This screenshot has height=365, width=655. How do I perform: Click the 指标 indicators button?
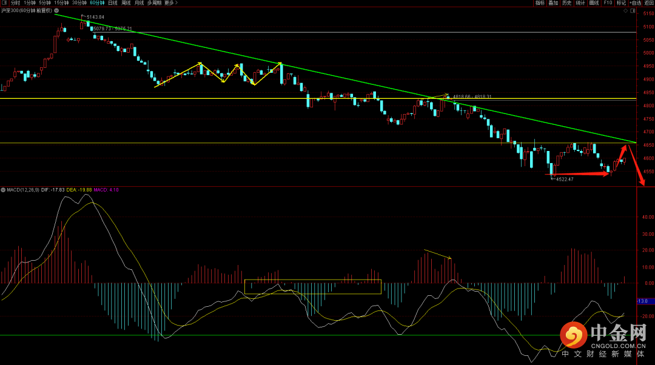pyautogui.click(x=540, y=3)
